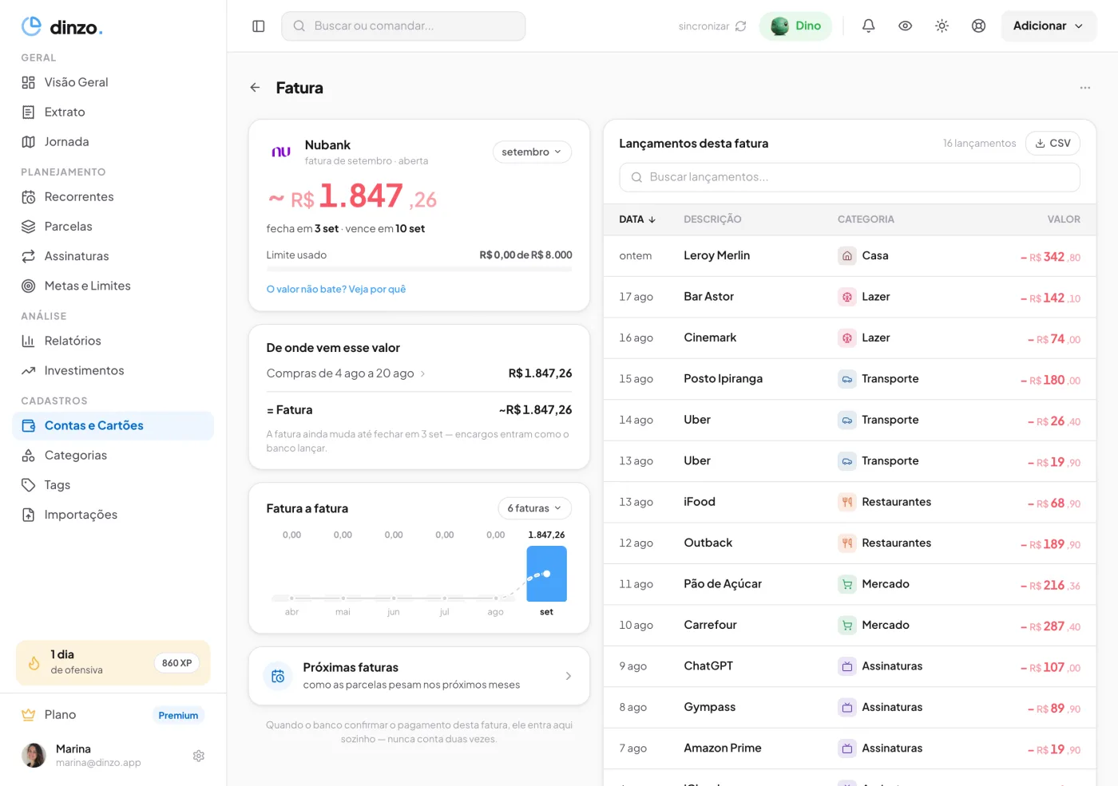
Task: Open Categorias in the sidebar
Action: [113, 456]
